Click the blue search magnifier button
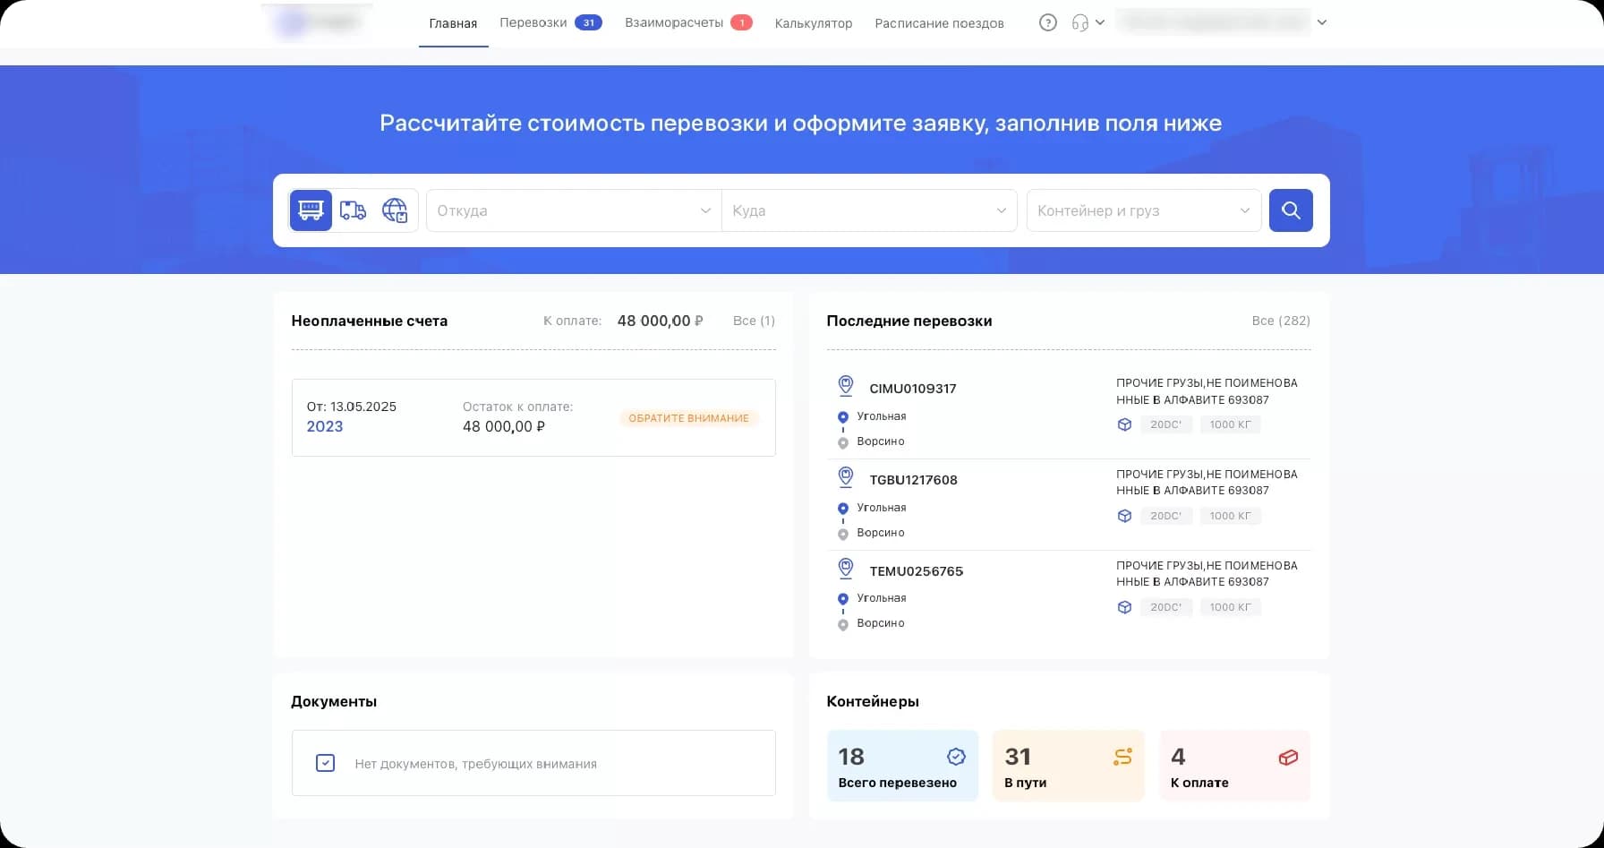The height and width of the screenshot is (848, 1604). pyautogui.click(x=1291, y=210)
